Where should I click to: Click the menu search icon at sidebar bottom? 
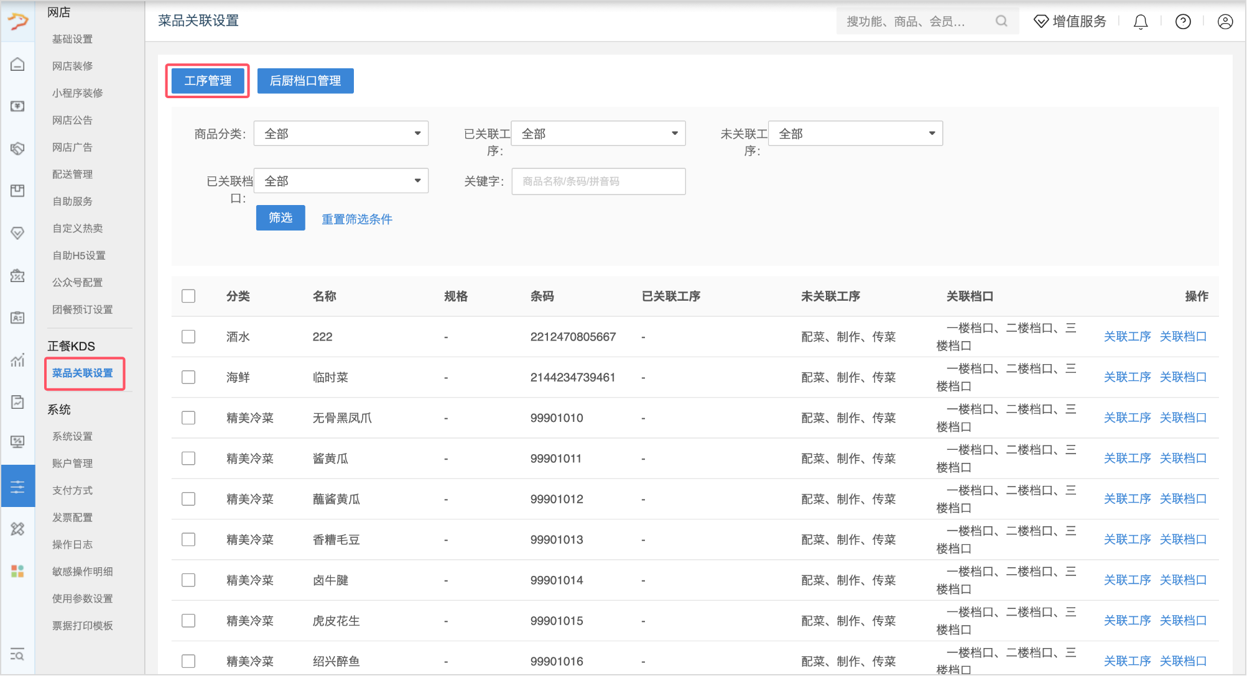pyautogui.click(x=17, y=654)
